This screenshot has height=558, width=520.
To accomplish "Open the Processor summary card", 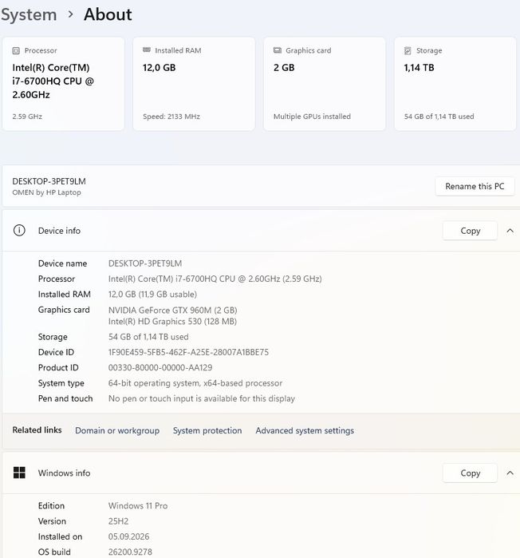I will pyautogui.click(x=64, y=84).
